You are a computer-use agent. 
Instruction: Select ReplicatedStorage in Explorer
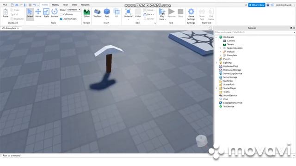pos(232,70)
